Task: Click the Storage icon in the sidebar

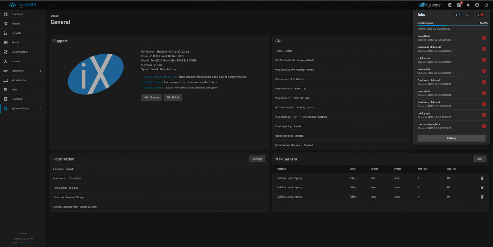Action: 6,24
